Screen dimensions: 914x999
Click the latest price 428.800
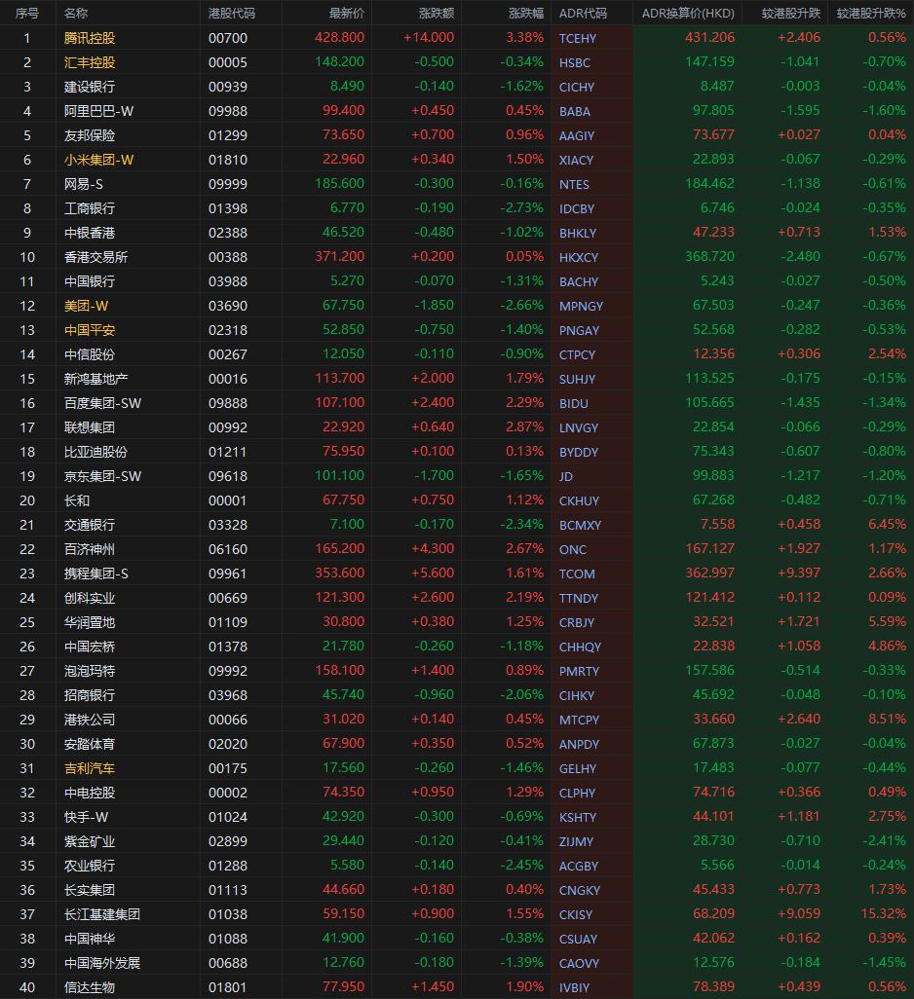pyautogui.click(x=340, y=38)
